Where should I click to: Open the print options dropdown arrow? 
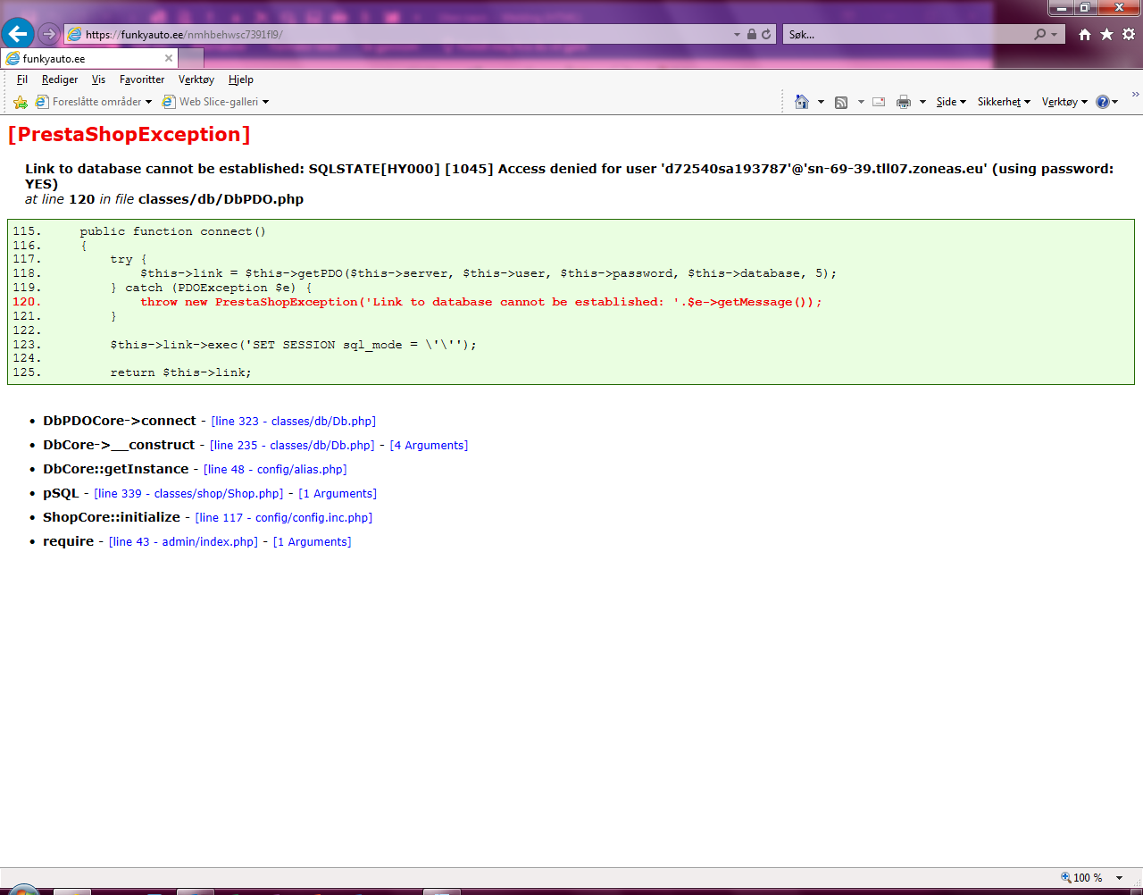tap(922, 102)
